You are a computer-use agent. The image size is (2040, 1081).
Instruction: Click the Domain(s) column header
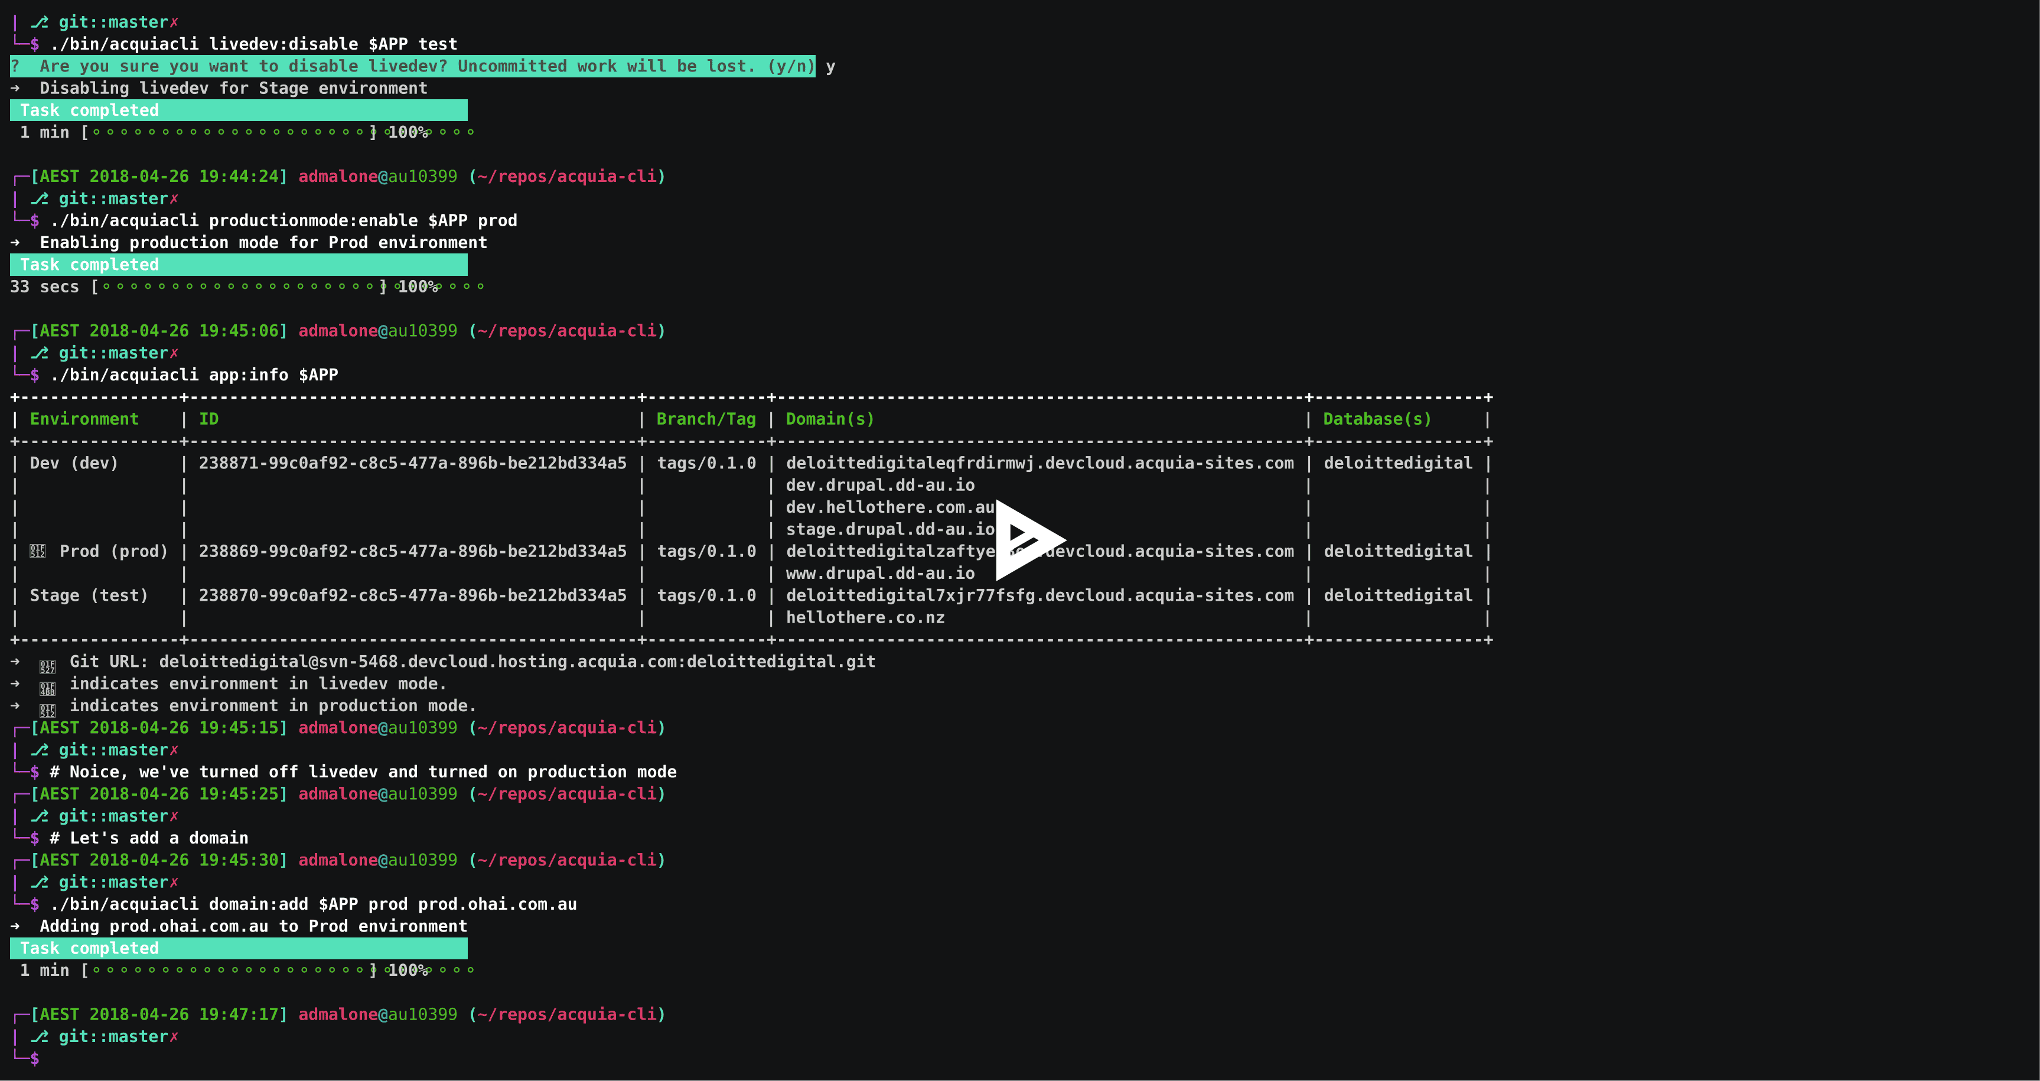830,419
